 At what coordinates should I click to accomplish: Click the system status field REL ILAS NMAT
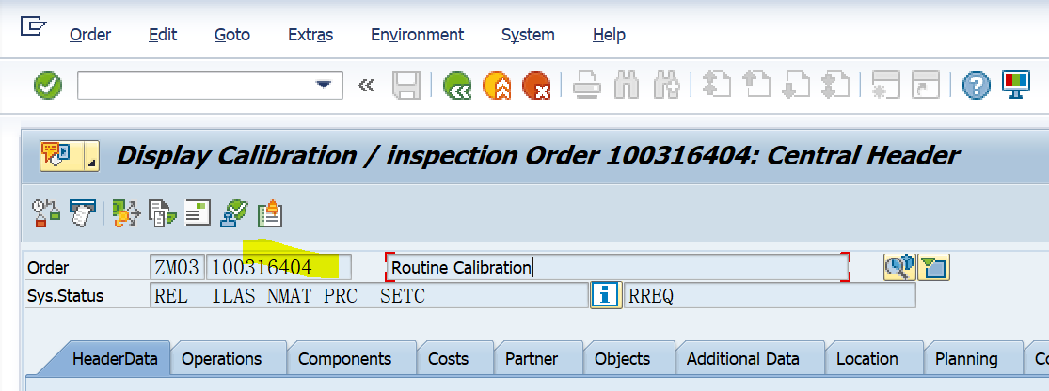tap(370, 295)
